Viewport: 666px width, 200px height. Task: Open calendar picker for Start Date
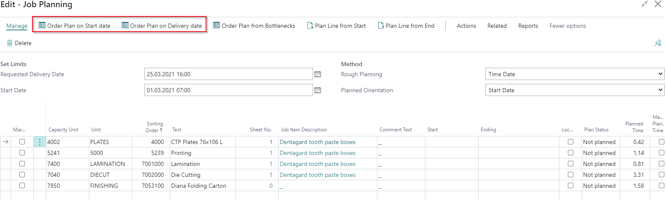pos(318,90)
